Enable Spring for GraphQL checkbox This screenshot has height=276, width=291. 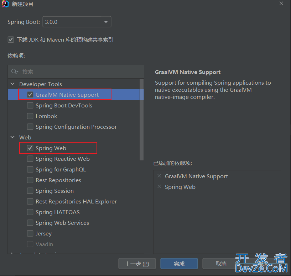[x=30, y=169]
